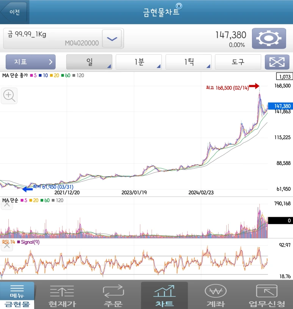Click the 금 99.99_1Kg product field
Screen dimensions: 293x309
pyautogui.click(x=63, y=38)
